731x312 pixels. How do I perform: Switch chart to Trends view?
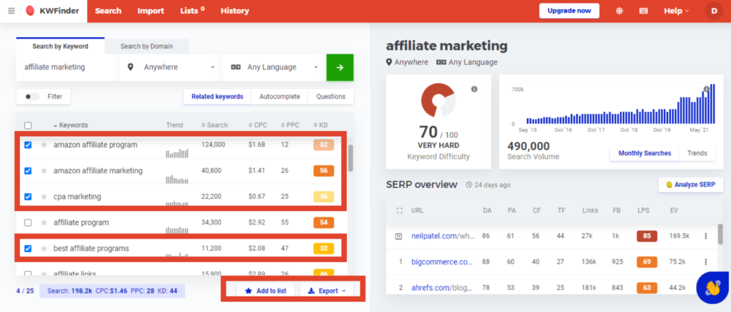(697, 153)
